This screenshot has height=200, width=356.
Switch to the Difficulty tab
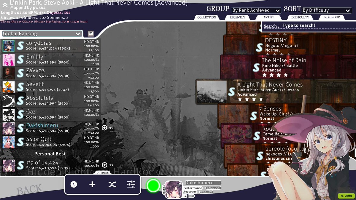pos(300,17)
